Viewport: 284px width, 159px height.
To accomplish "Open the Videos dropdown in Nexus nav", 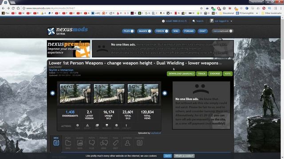I will [162, 31].
